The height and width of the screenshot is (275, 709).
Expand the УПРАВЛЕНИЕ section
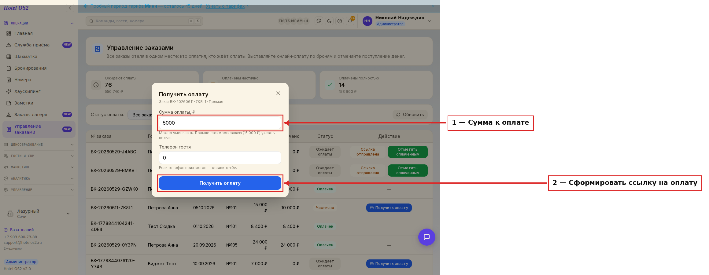point(39,190)
